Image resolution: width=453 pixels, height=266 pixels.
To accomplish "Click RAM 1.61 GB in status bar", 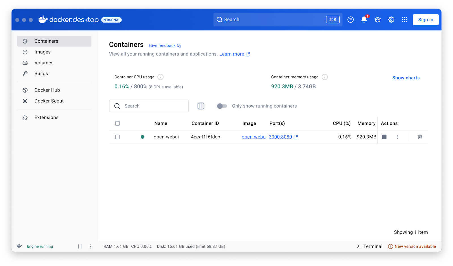I will click(x=116, y=247).
